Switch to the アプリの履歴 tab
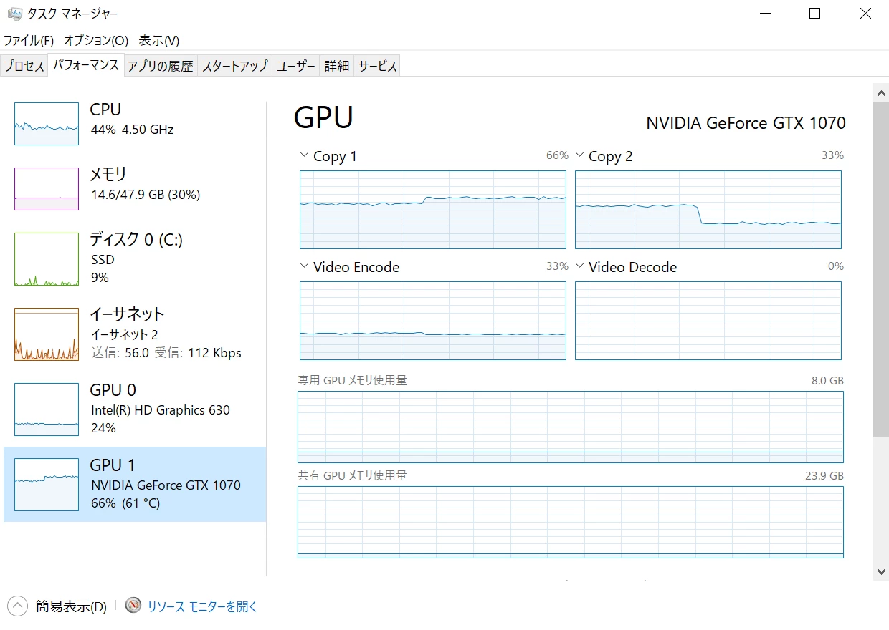The height and width of the screenshot is (630, 889). (161, 66)
